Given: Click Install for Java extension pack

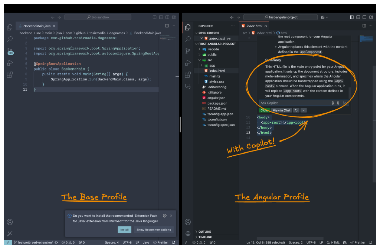Looking at the screenshot, I should coord(124,230).
